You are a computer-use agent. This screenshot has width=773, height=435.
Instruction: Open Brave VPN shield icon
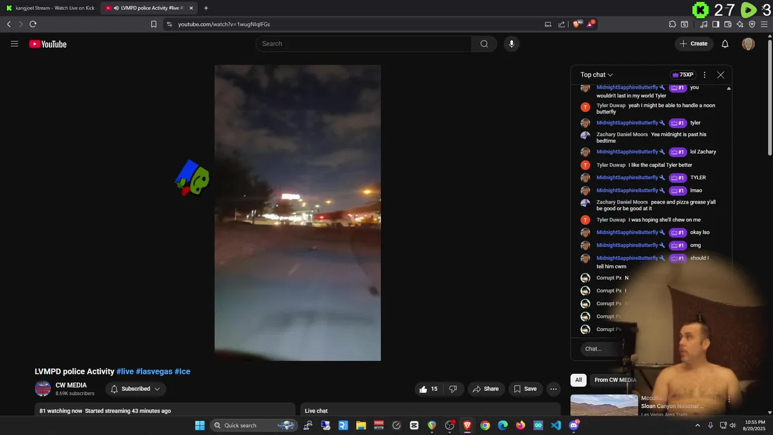(x=752, y=24)
